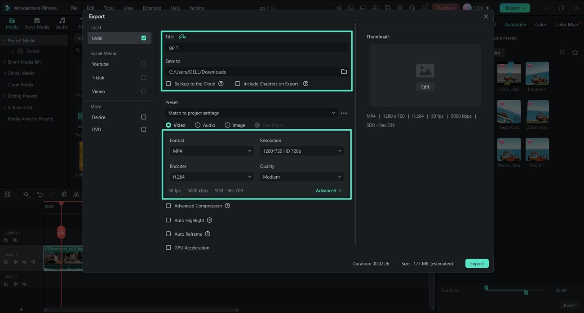Check the Vimeo export option

pos(144,91)
